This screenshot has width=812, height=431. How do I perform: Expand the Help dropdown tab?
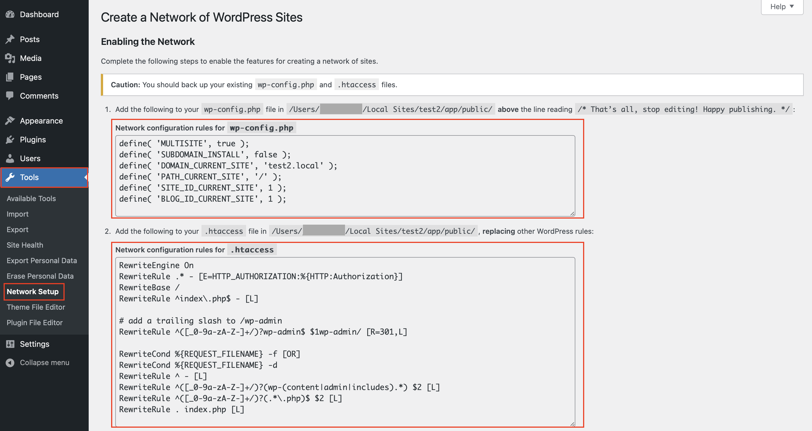(x=782, y=7)
